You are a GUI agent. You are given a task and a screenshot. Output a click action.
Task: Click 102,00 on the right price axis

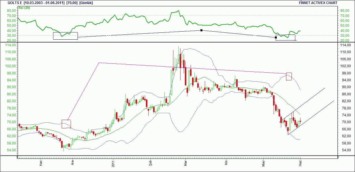[x=345, y=66]
